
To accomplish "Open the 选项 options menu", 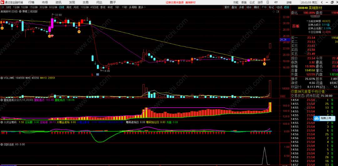I will 260,2.
